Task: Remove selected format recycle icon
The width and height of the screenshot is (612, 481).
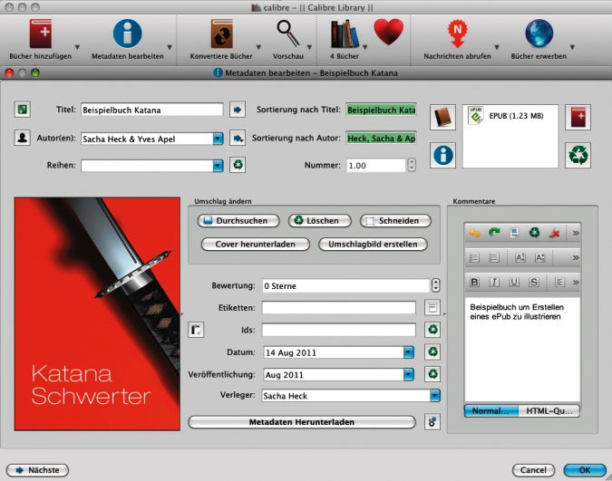Action: (x=578, y=155)
